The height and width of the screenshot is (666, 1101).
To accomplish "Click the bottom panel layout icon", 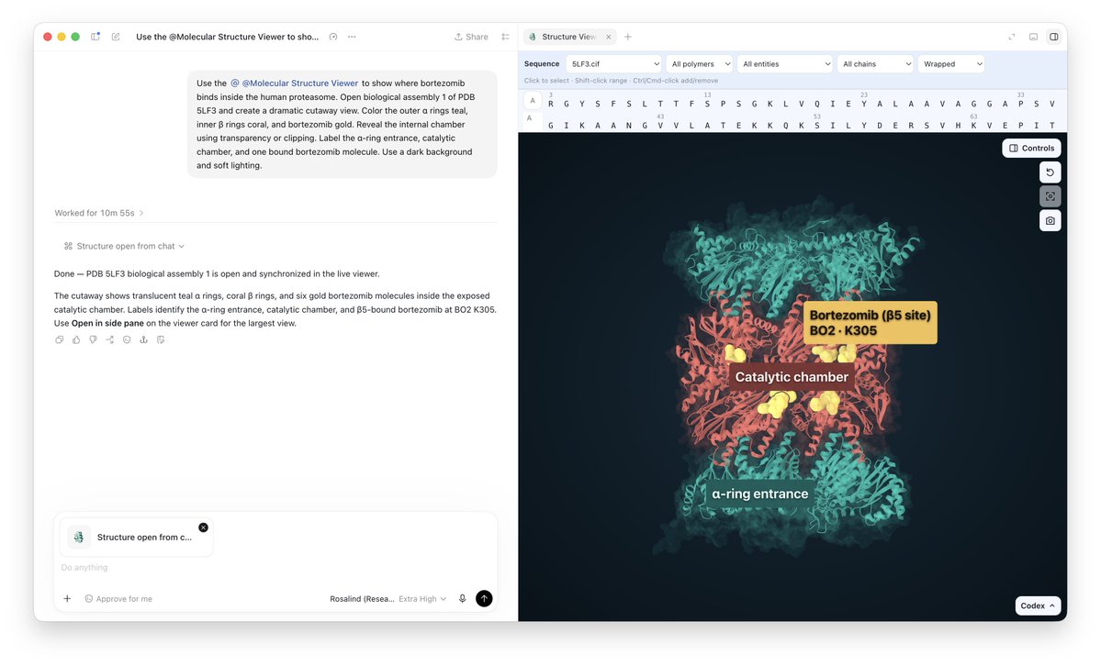I will pos(1033,37).
